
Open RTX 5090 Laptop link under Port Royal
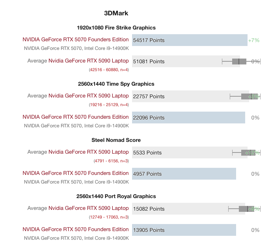click(x=88, y=208)
